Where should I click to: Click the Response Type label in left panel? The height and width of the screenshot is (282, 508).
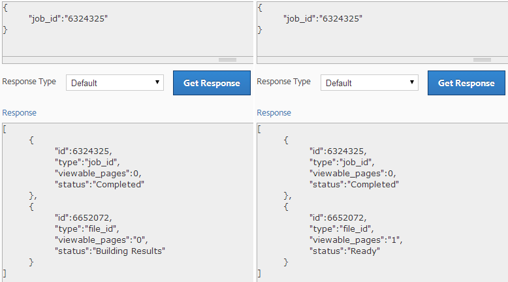29,82
